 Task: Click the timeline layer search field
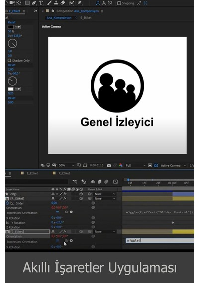[36, 182]
